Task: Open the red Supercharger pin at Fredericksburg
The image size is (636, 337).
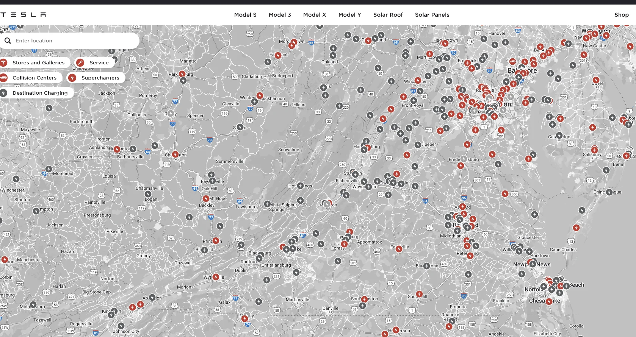Action: coord(461,165)
